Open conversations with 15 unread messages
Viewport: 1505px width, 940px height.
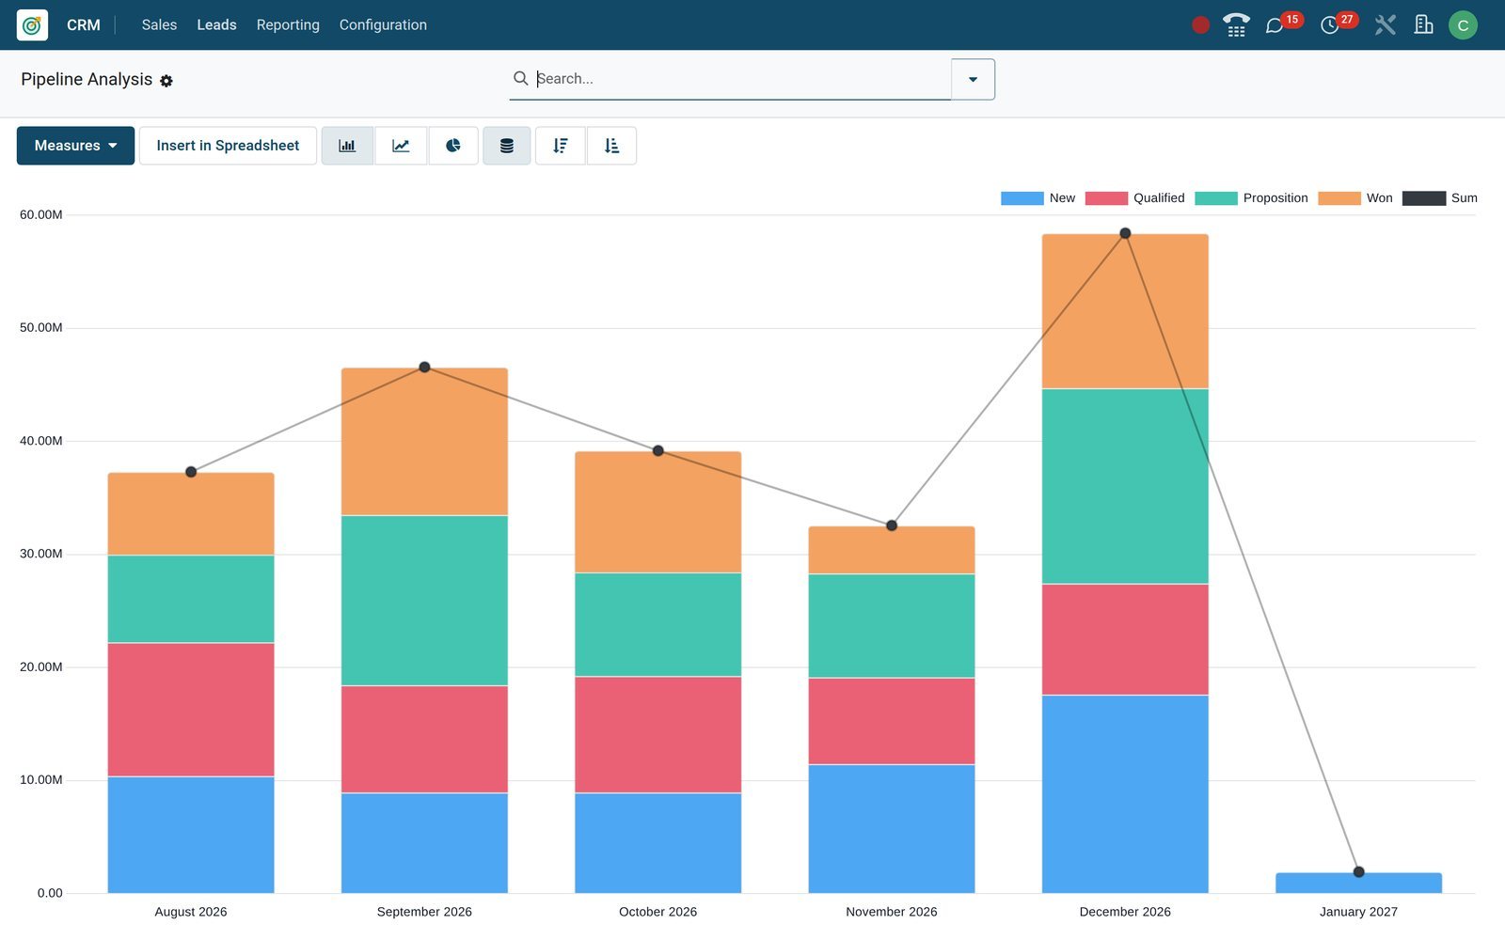tap(1275, 25)
